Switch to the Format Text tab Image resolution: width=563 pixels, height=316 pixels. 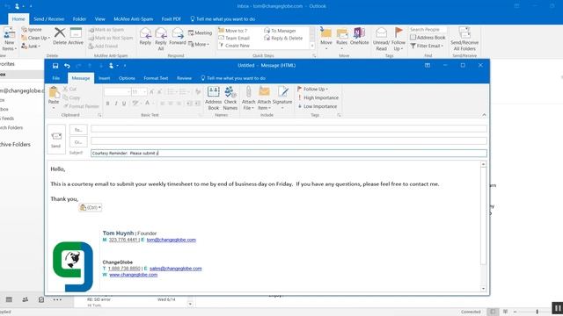pos(156,78)
